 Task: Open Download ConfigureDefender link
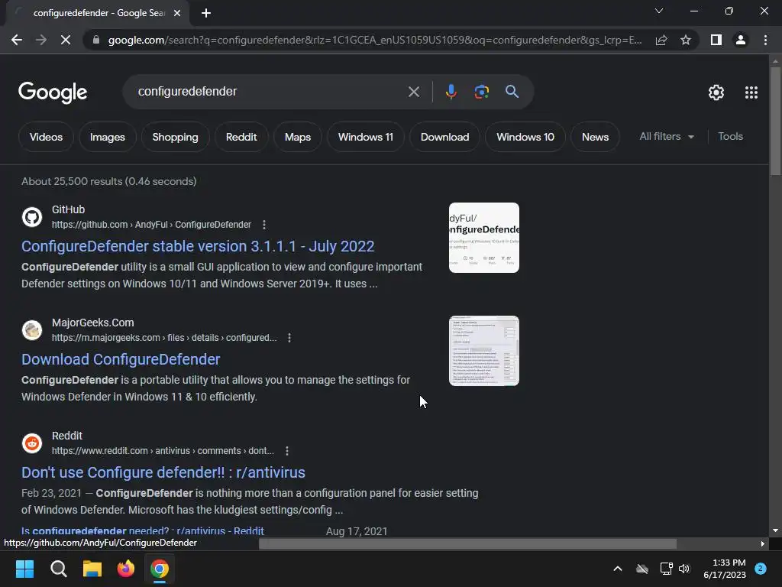click(x=121, y=359)
